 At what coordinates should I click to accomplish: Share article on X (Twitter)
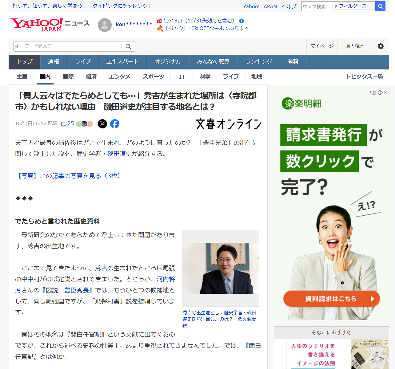tap(102, 124)
